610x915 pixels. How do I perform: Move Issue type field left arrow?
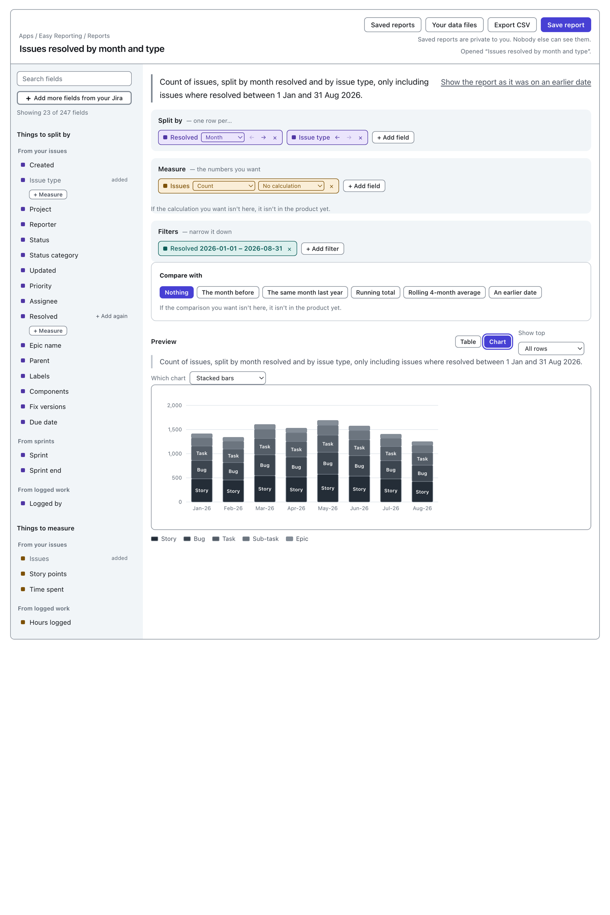coord(337,137)
